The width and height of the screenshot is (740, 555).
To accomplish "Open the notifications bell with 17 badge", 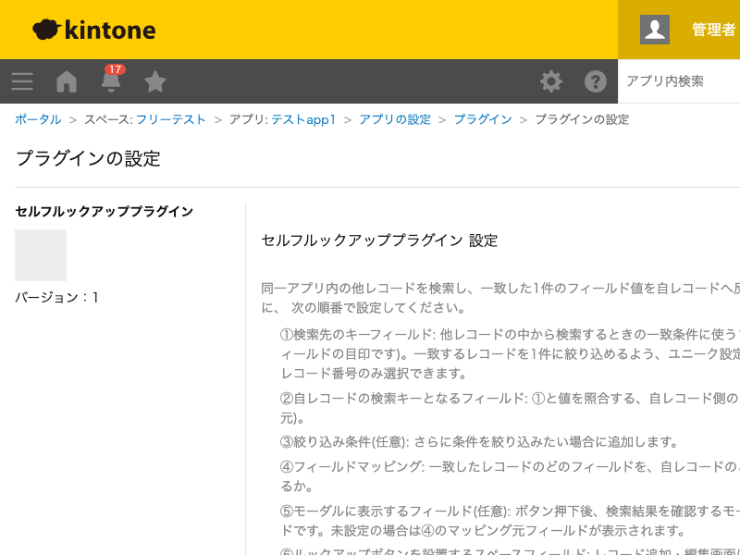I will click(x=111, y=79).
